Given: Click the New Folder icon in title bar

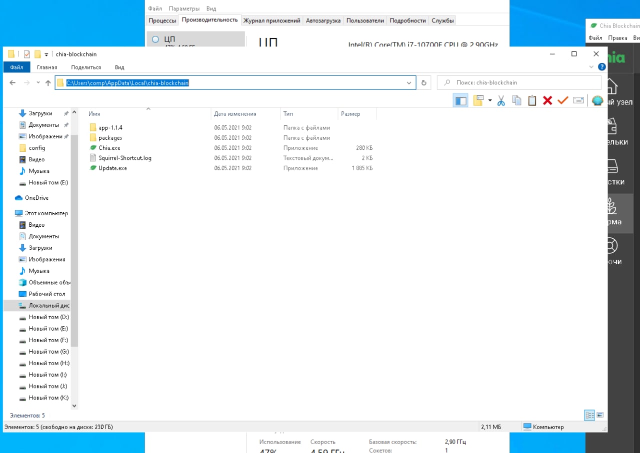Looking at the screenshot, I should [x=37, y=54].
